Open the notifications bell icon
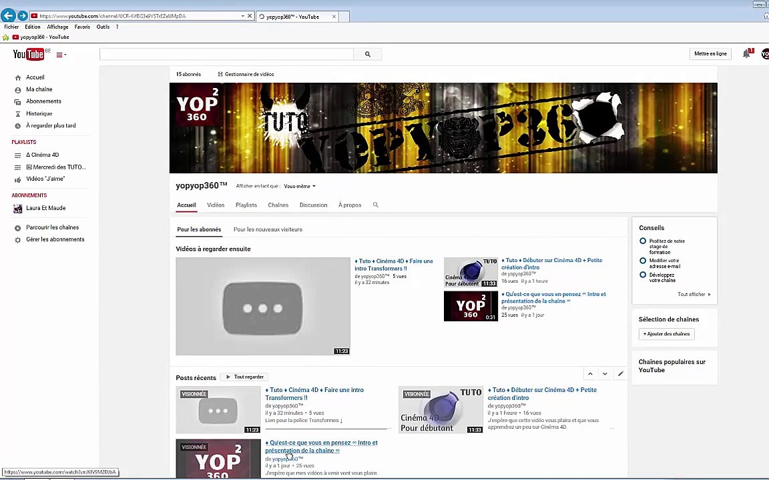 click(746, 54)
